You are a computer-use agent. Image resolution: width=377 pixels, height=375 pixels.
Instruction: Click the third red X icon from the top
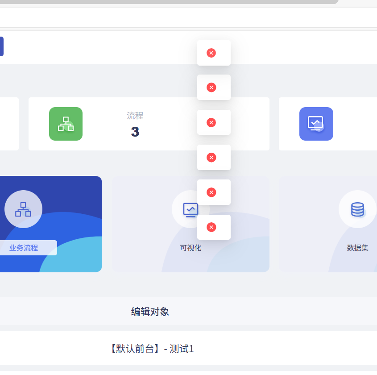click(x=211, y=122)
